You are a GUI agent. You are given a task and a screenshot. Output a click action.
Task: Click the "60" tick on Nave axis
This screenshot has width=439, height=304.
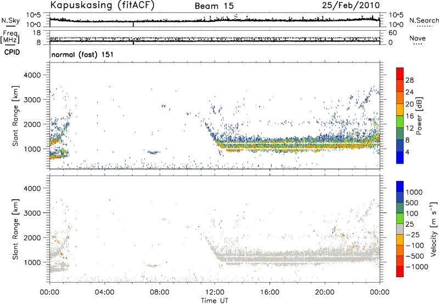(393, 33)
